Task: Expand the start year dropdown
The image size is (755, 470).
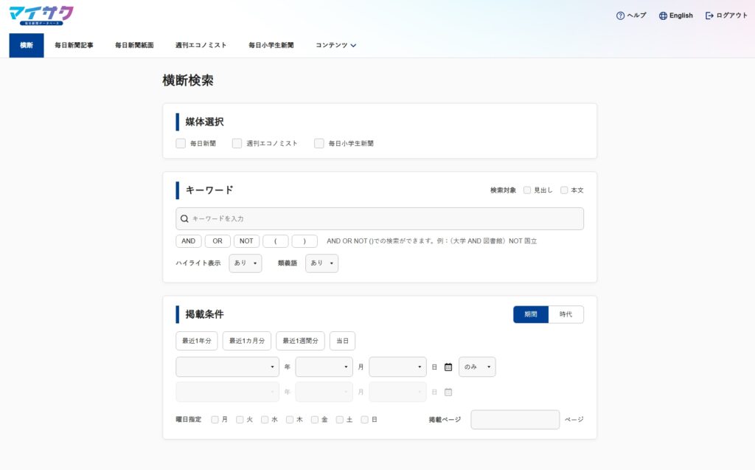Action: [x=227, y=367]
